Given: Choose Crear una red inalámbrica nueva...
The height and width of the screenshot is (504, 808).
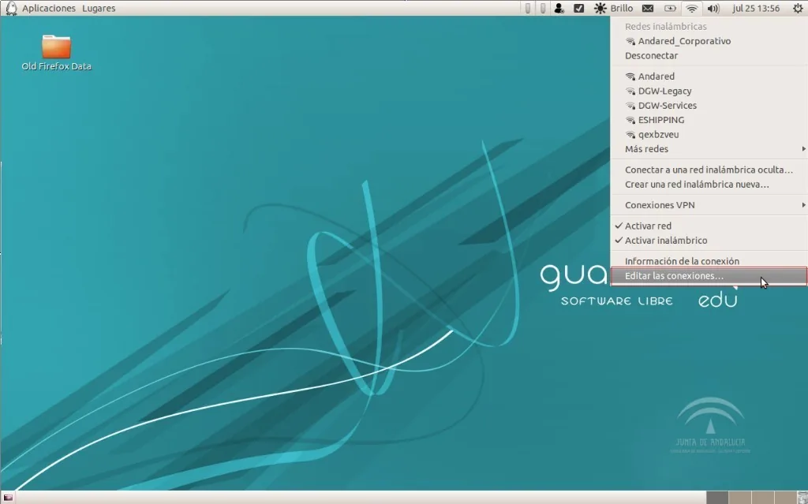Looking at the screenshot, I should [x=709, y=184].
